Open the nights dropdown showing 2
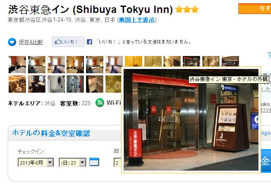The width and height of the screenshot is (271, 184). [118, 162]
